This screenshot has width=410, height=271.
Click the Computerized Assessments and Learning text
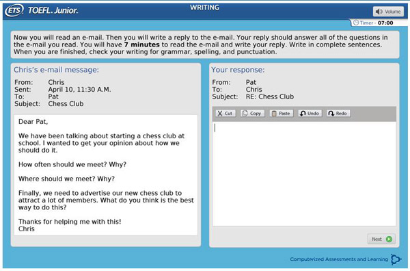(339, 259)
